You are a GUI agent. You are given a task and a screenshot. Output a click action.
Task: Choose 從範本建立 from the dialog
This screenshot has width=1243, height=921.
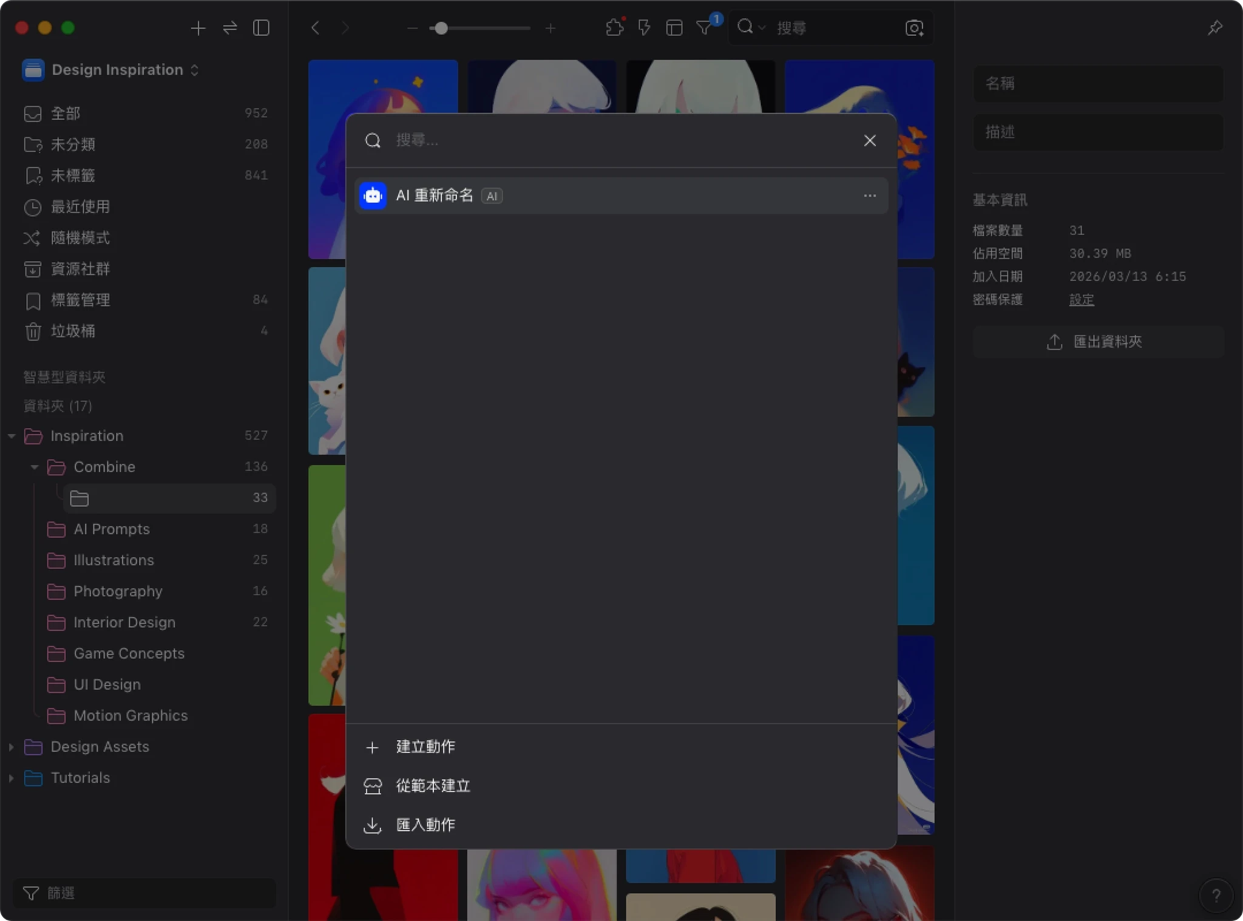tap(432, 786)
